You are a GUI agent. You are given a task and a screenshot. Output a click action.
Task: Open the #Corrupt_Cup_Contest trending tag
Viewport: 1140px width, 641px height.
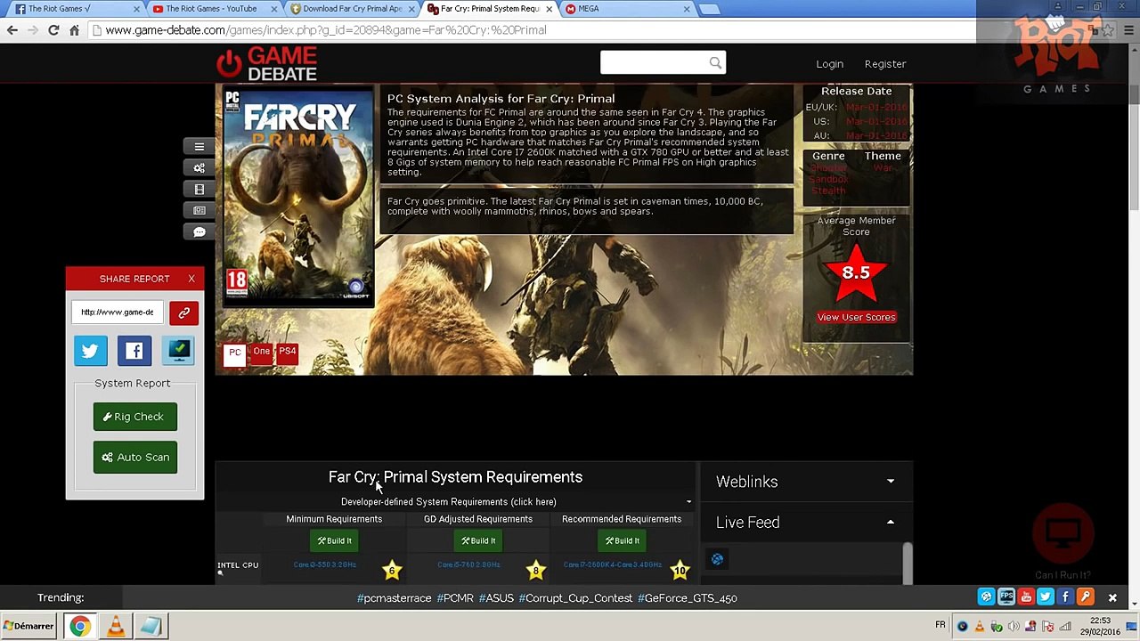[x=575, y=598]
